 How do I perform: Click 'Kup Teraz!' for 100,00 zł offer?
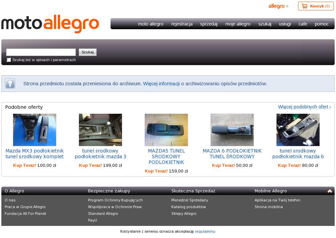pos(25,165)
